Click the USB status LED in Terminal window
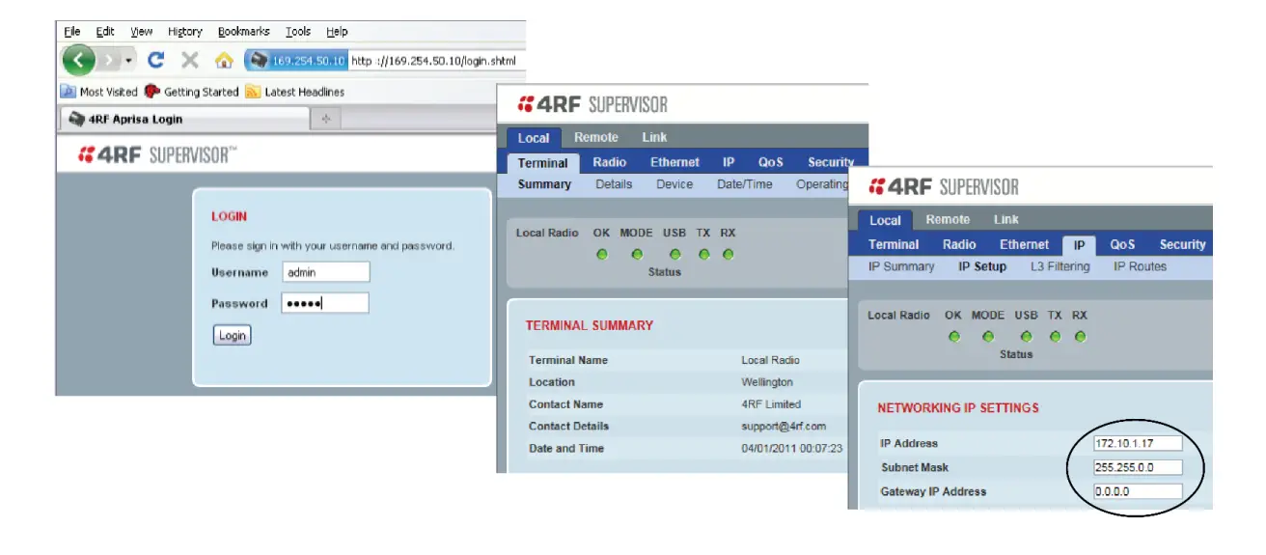 tap(675, 255)
